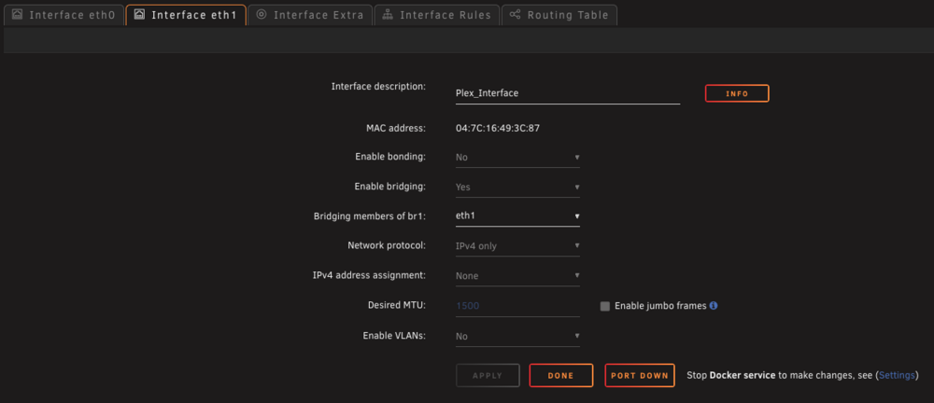Select the Interface eth1 tab
The width and height of the screenshot is (934, 403).
(x=186, y=15)
